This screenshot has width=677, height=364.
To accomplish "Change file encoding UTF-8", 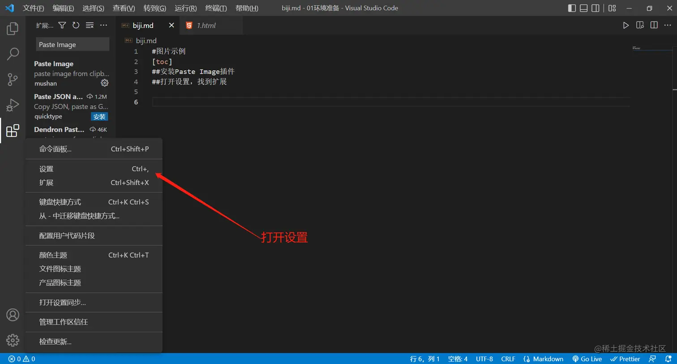I will 484,359.
